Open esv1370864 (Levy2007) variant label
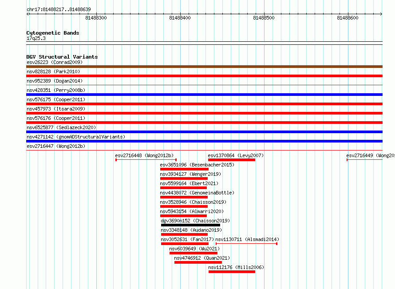395x289 pixels. pos(236,155)
